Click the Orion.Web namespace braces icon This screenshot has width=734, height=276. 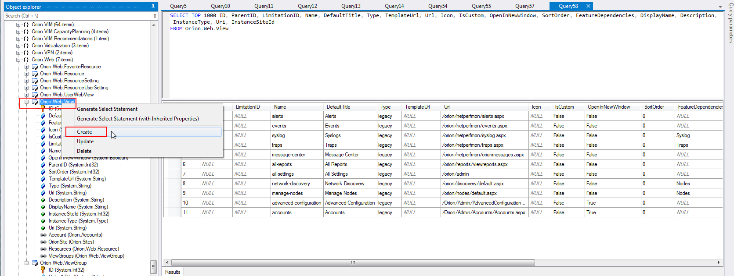tap(26, 60)
